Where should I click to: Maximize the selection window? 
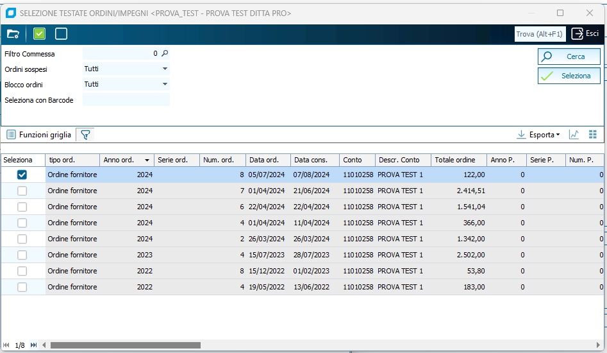(x=560, y=13)
